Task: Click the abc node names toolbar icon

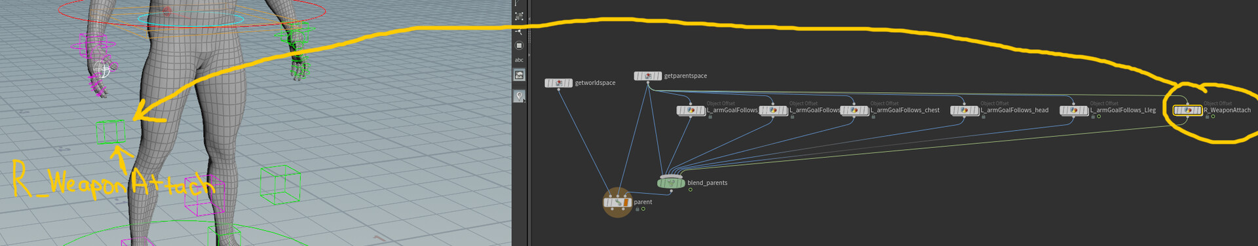Action: click(x=519, y=60)
